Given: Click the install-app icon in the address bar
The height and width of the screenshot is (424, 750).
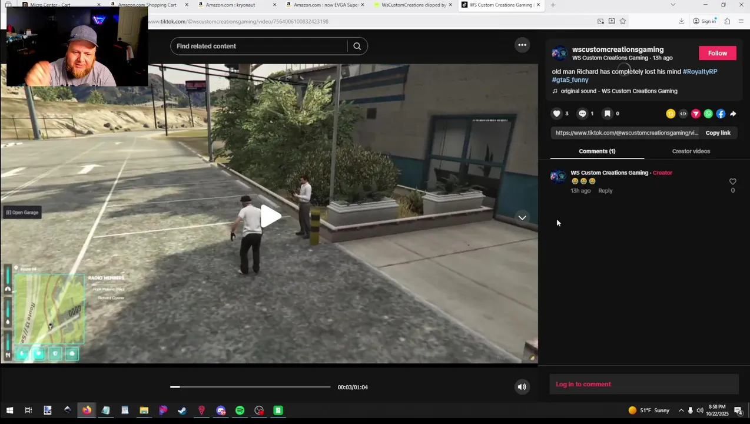Looking at the screenshot, I should [x=612, y=21].
